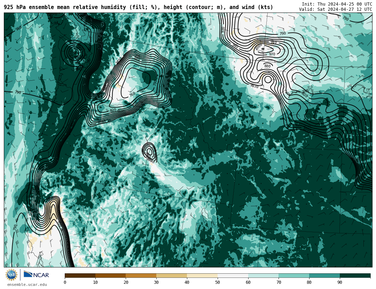Pick the 40–50% cream colorbar swatch
This screenshot has height=289, width=376.
pyautogui.click(x=202, y=275)
